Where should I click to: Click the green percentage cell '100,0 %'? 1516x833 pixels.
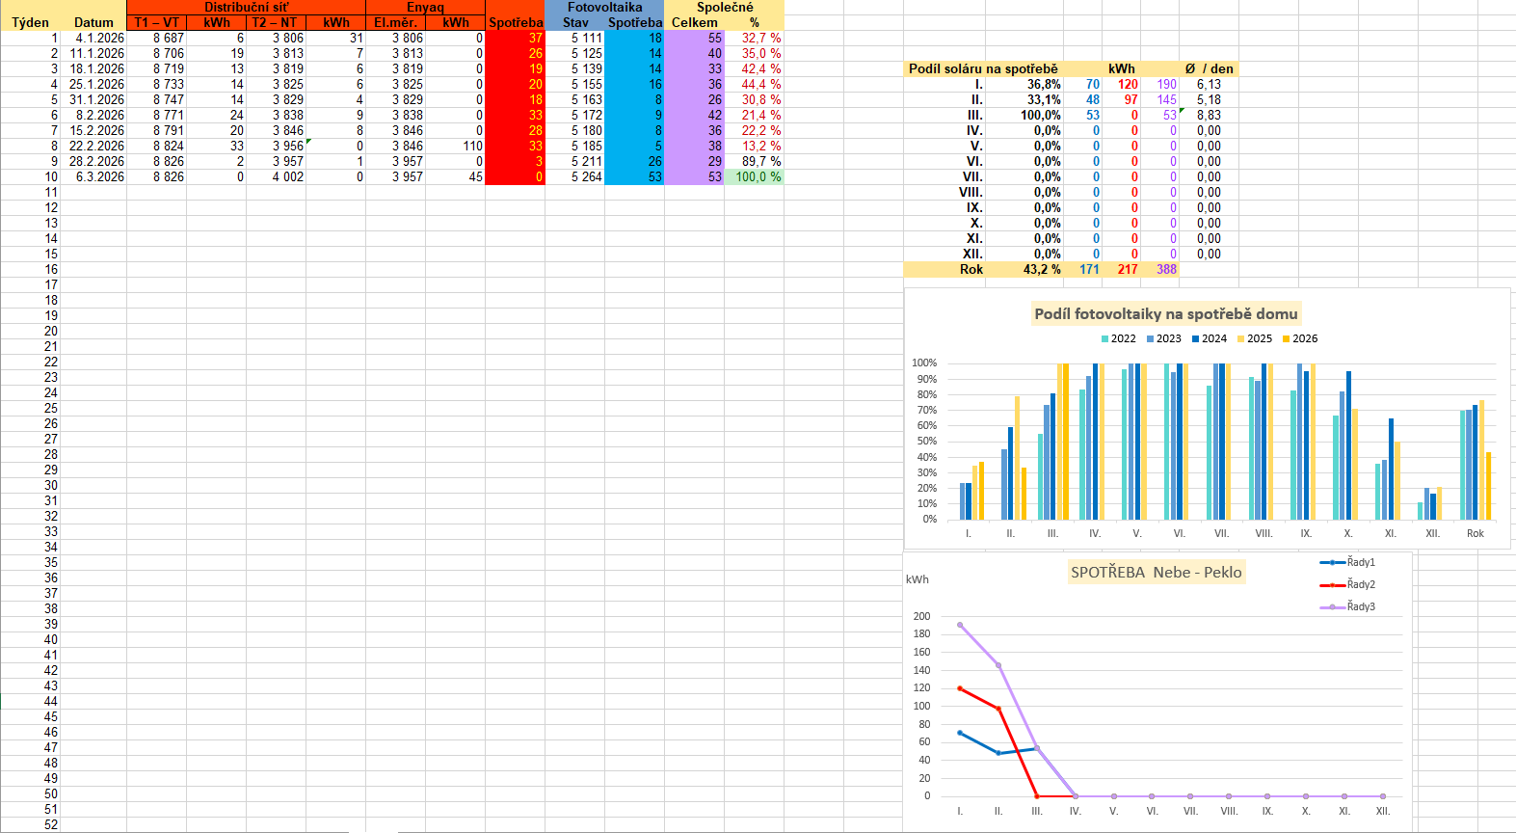754,176
